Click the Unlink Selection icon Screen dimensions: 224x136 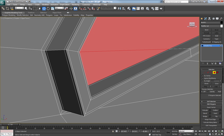[x=7, y=8]
